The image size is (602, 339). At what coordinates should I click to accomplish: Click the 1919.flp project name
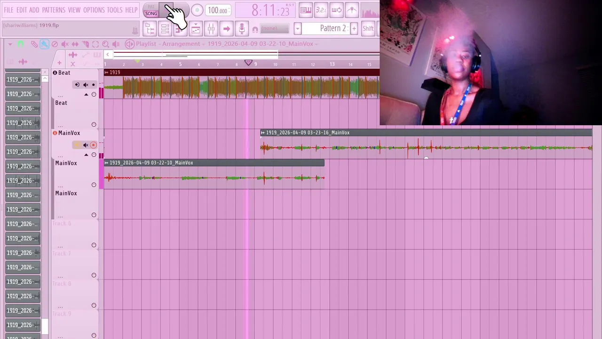tap(49, 25)
